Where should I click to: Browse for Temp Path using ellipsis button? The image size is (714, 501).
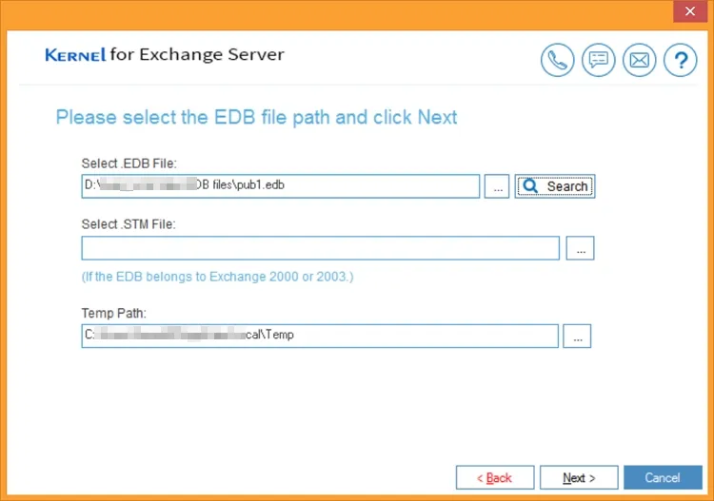(x=577, y=336)
